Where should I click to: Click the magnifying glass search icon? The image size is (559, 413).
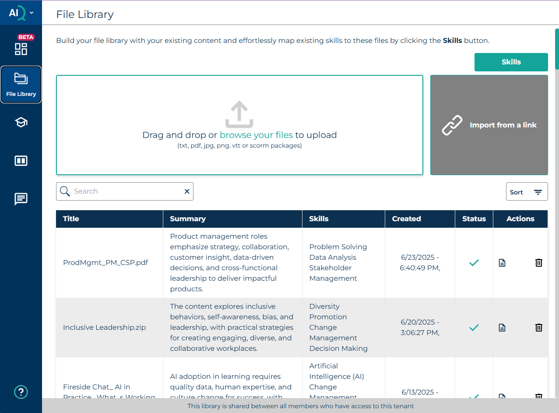pos(65,191)
